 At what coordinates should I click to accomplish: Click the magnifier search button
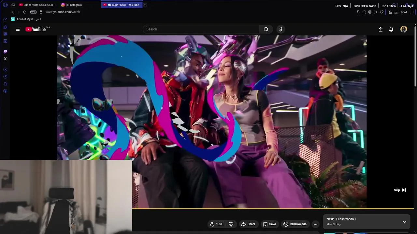266,29
